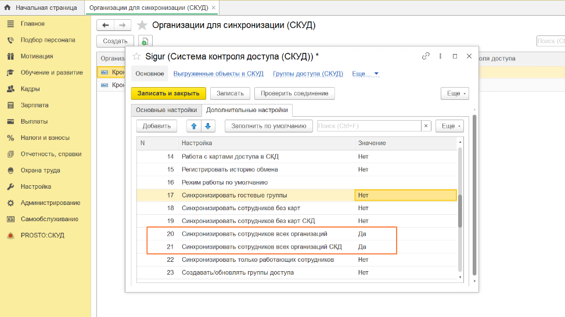Image resolution: width=565 pixels, height=317 pixels.
Task: Open the Группы доступа (СКУД) link
Action: (x=308, y=74)
